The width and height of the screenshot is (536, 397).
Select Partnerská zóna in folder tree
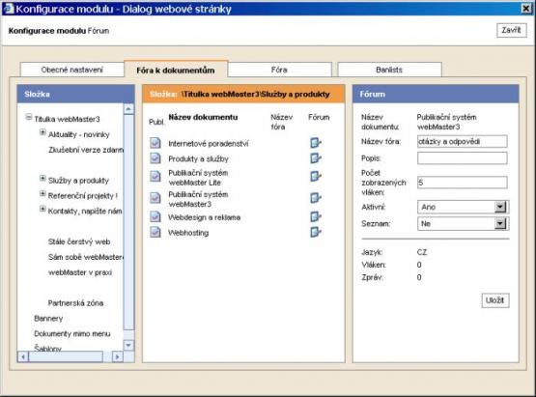(x=75, y=303)
